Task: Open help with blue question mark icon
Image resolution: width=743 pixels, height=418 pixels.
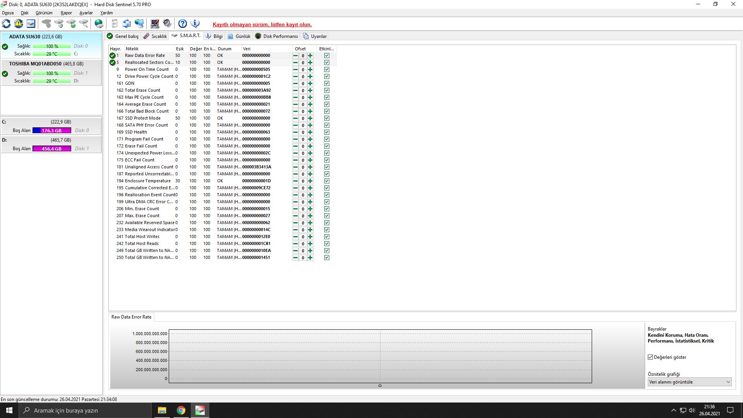Action: tap(183, 24)
